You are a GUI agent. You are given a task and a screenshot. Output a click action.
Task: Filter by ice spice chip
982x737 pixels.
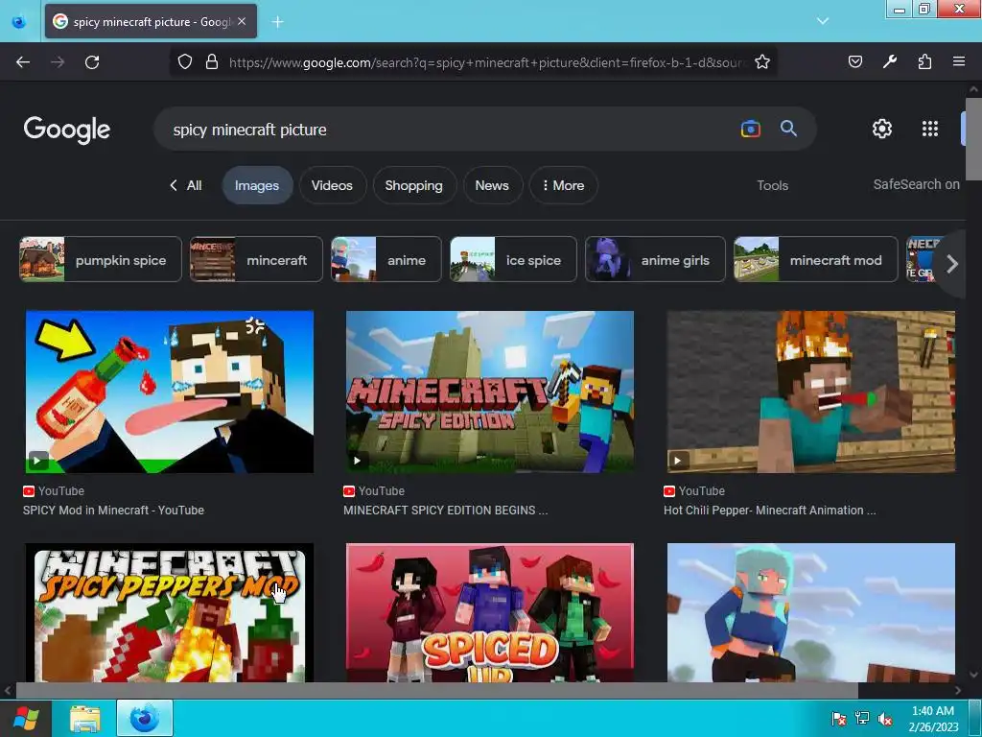tap(513, 259)
